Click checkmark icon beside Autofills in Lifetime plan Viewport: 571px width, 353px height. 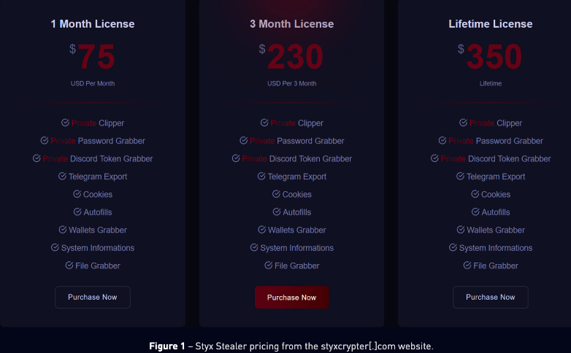pos(475,212)
